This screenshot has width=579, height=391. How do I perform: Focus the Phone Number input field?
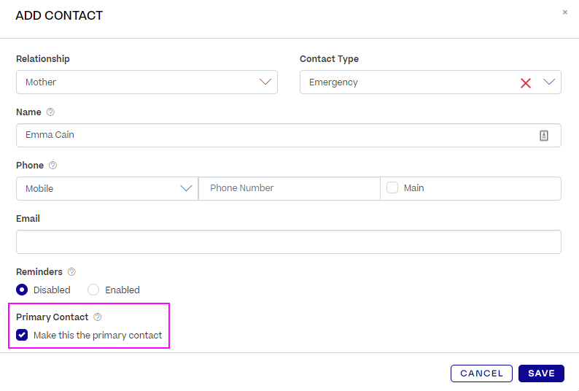[289, 188]
